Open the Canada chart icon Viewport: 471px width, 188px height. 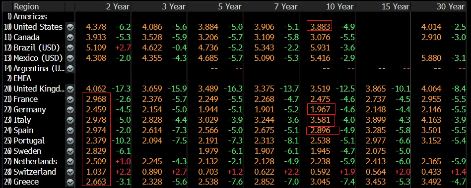70,38
